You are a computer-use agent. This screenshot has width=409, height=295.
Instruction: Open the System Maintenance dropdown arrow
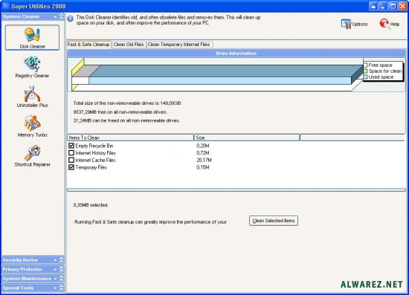click(x=55, y=279)
